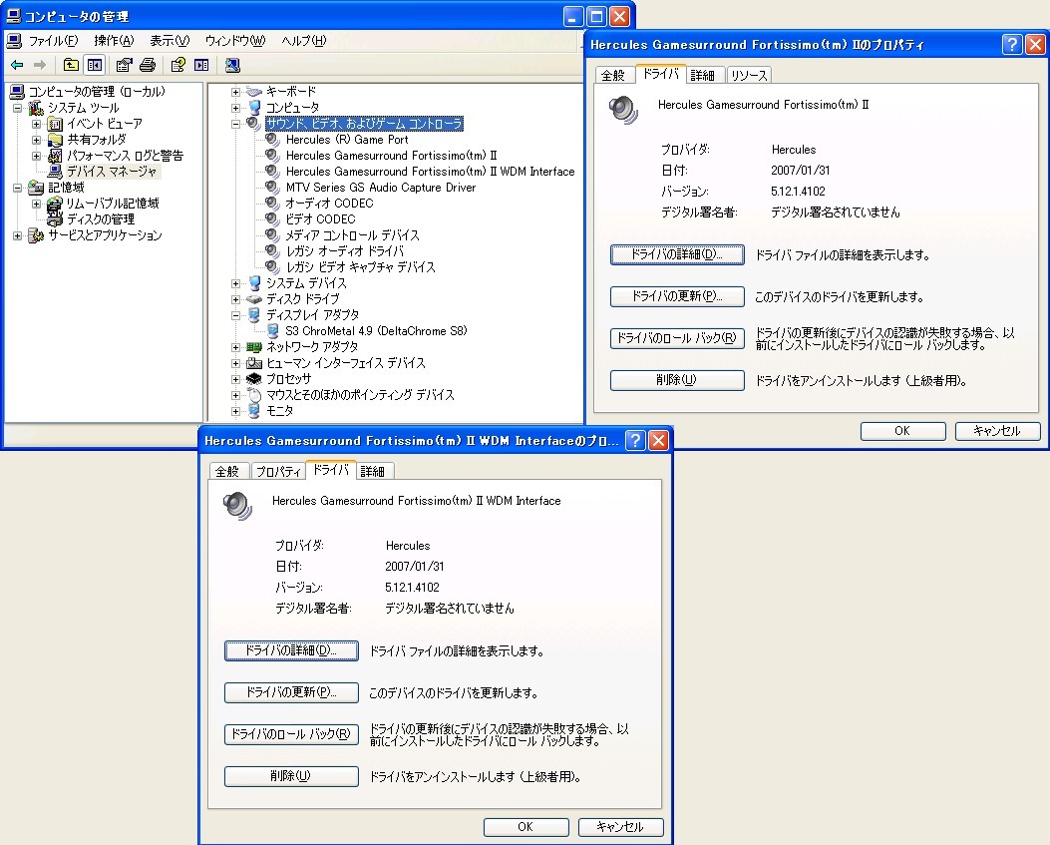Click the キーボード icon in the device list
Image resolution: width=1050 pixels, height=845 pixels.
click(254, 92)
